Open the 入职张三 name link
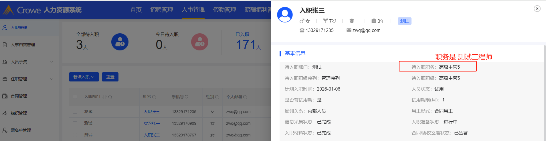Viewport: 546px width, 141px height. coord(152,112)
